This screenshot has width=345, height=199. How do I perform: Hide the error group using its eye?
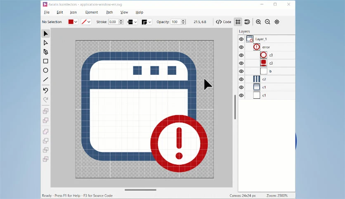coord(241,47)
